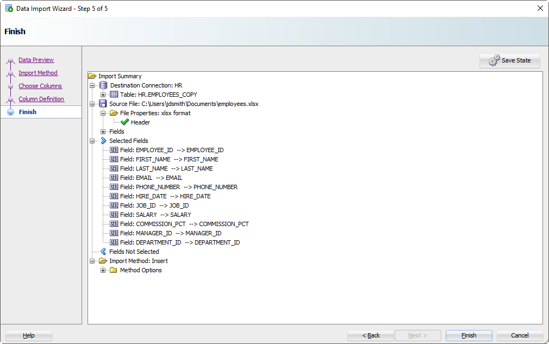
Task: Select Field: EMPLOYEE_ID mapping text
Action: 172,150
